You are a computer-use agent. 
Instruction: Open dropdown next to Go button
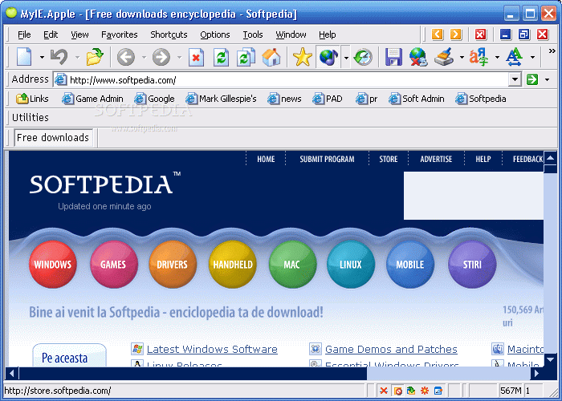click(x=547, y=80)
